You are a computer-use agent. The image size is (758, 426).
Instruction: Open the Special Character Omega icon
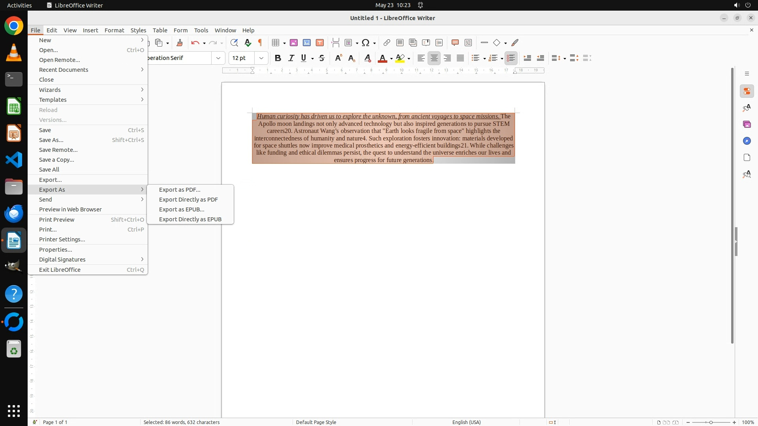(366, 43)
